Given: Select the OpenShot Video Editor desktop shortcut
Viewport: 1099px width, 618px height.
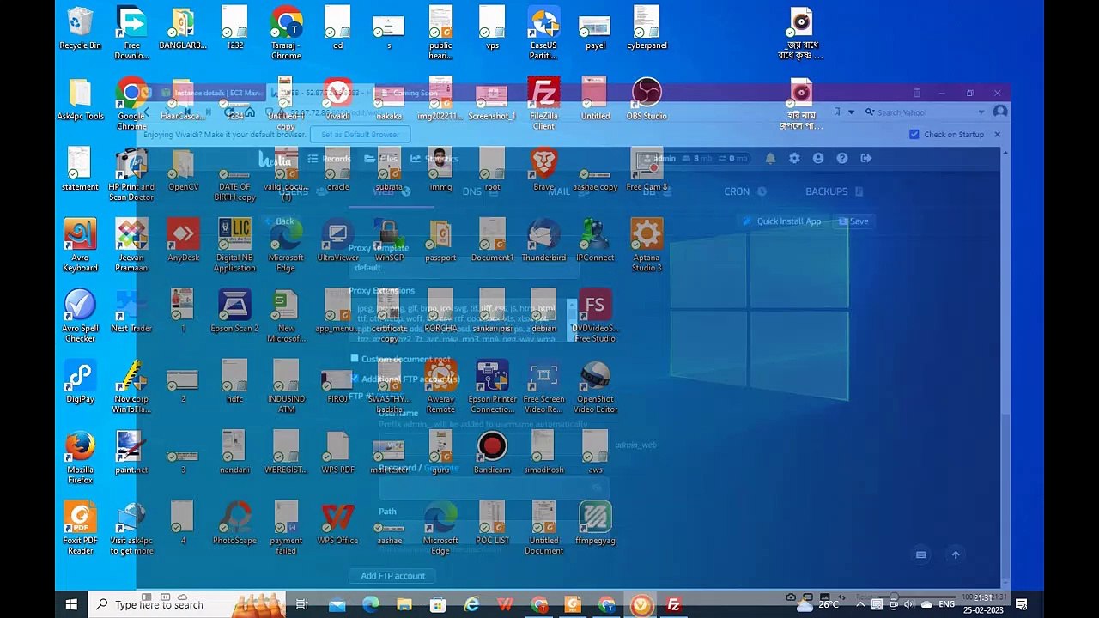Looking at the screenshot, I should point(595,387).
